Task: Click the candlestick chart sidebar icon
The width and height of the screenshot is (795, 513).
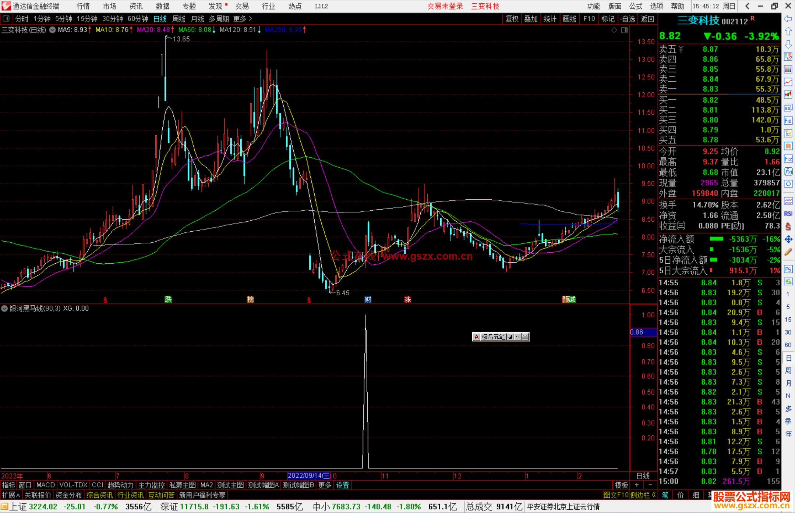Action: click(x=788, y=95)
